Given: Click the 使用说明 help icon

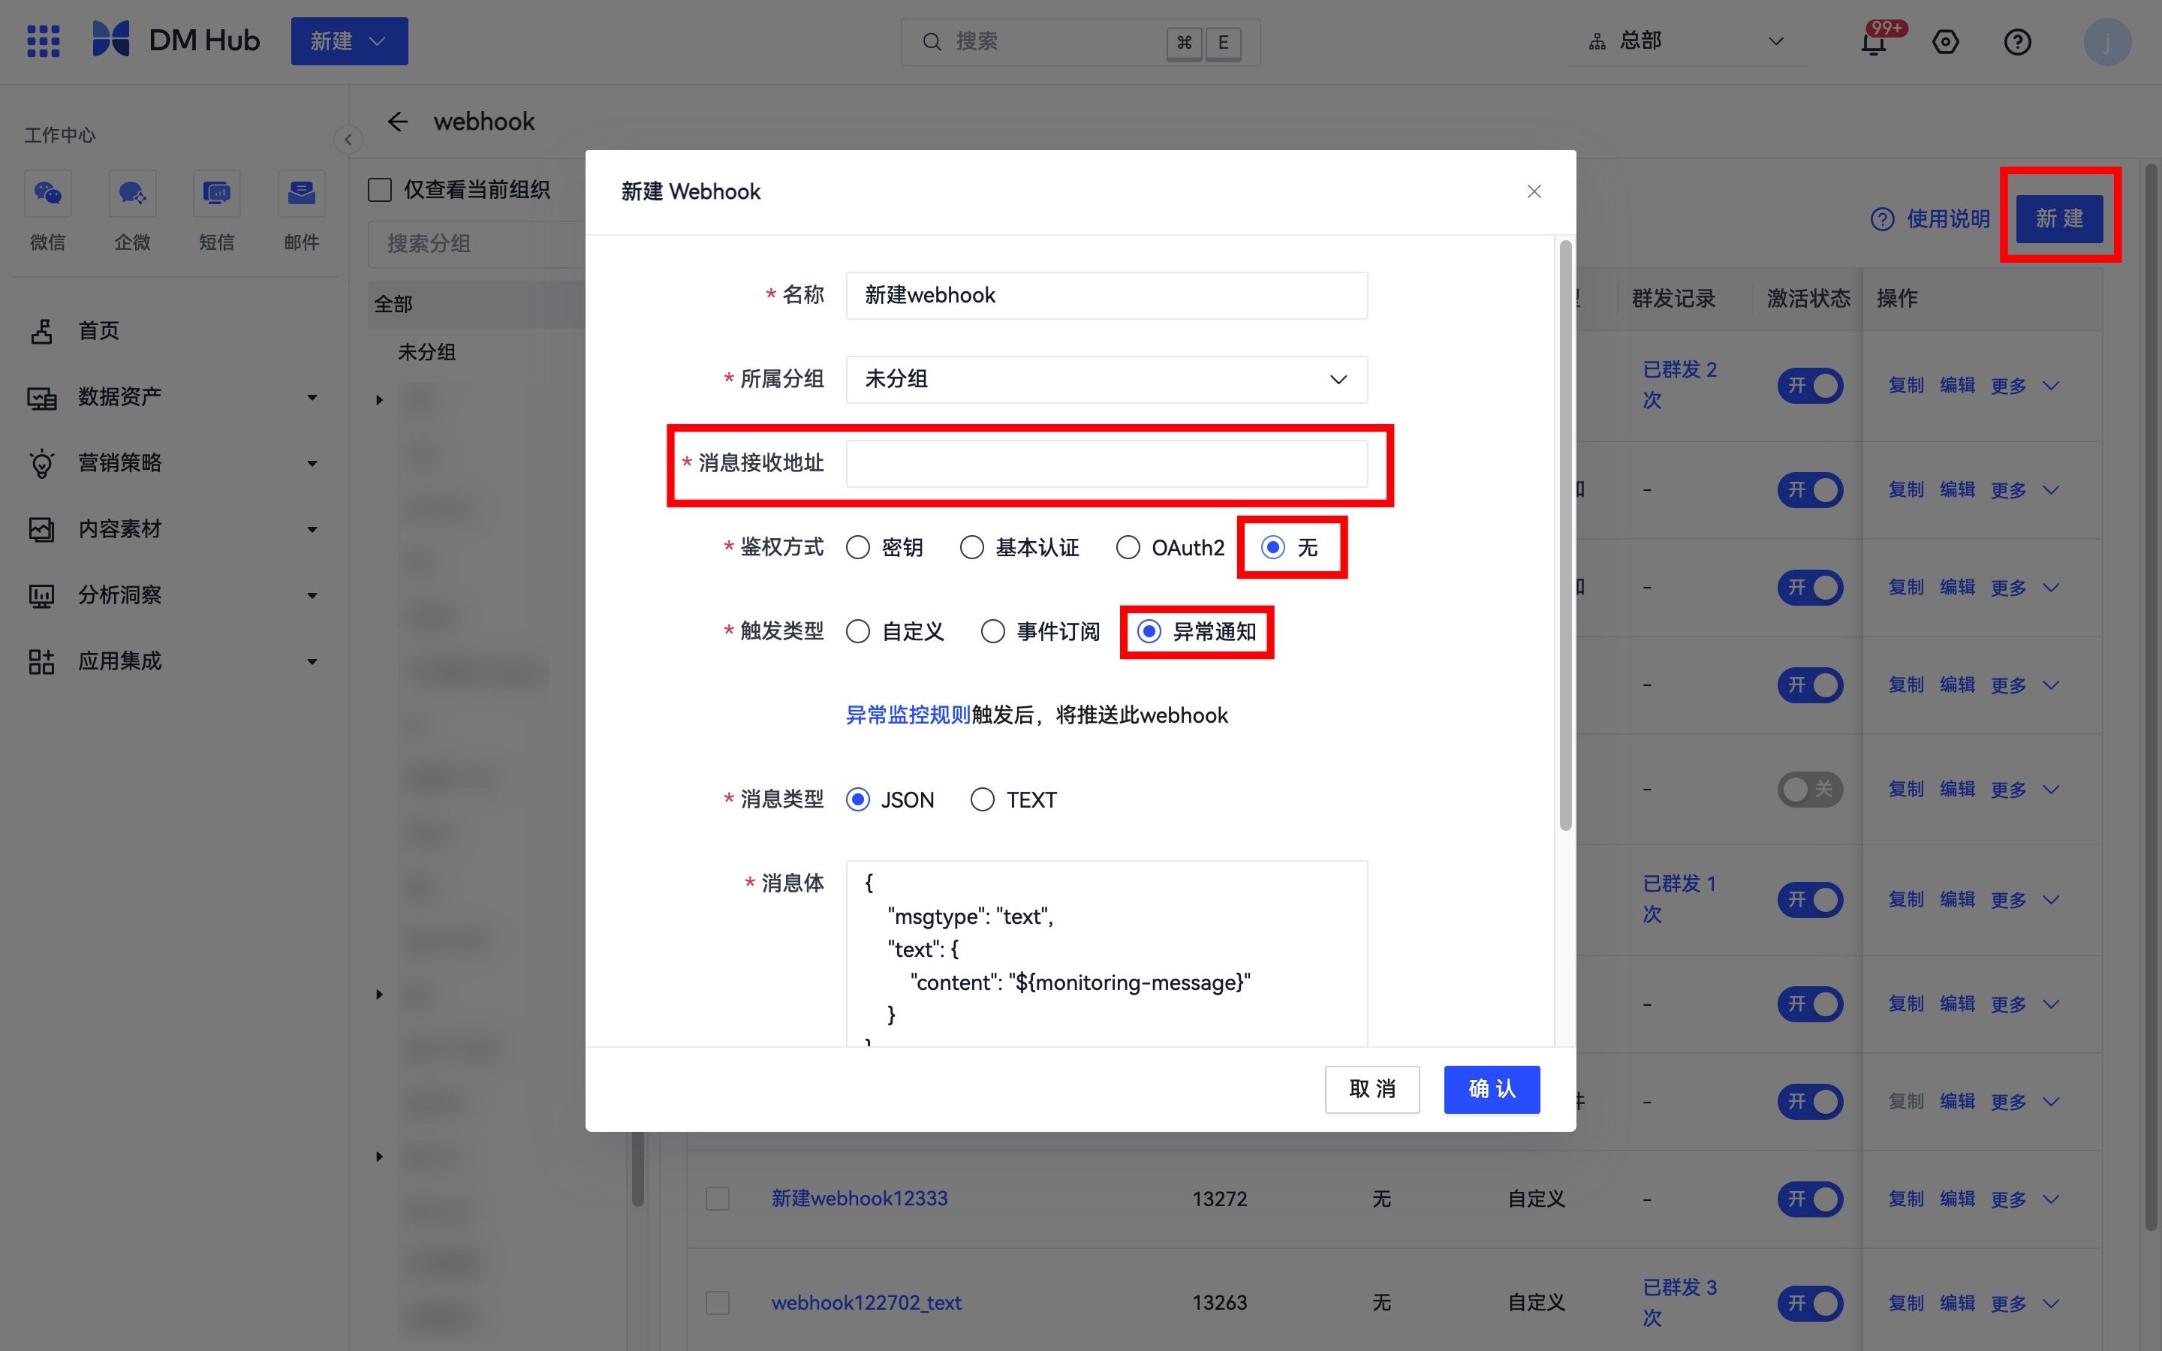Looking at the screenshot, I should pos(1881,219).
